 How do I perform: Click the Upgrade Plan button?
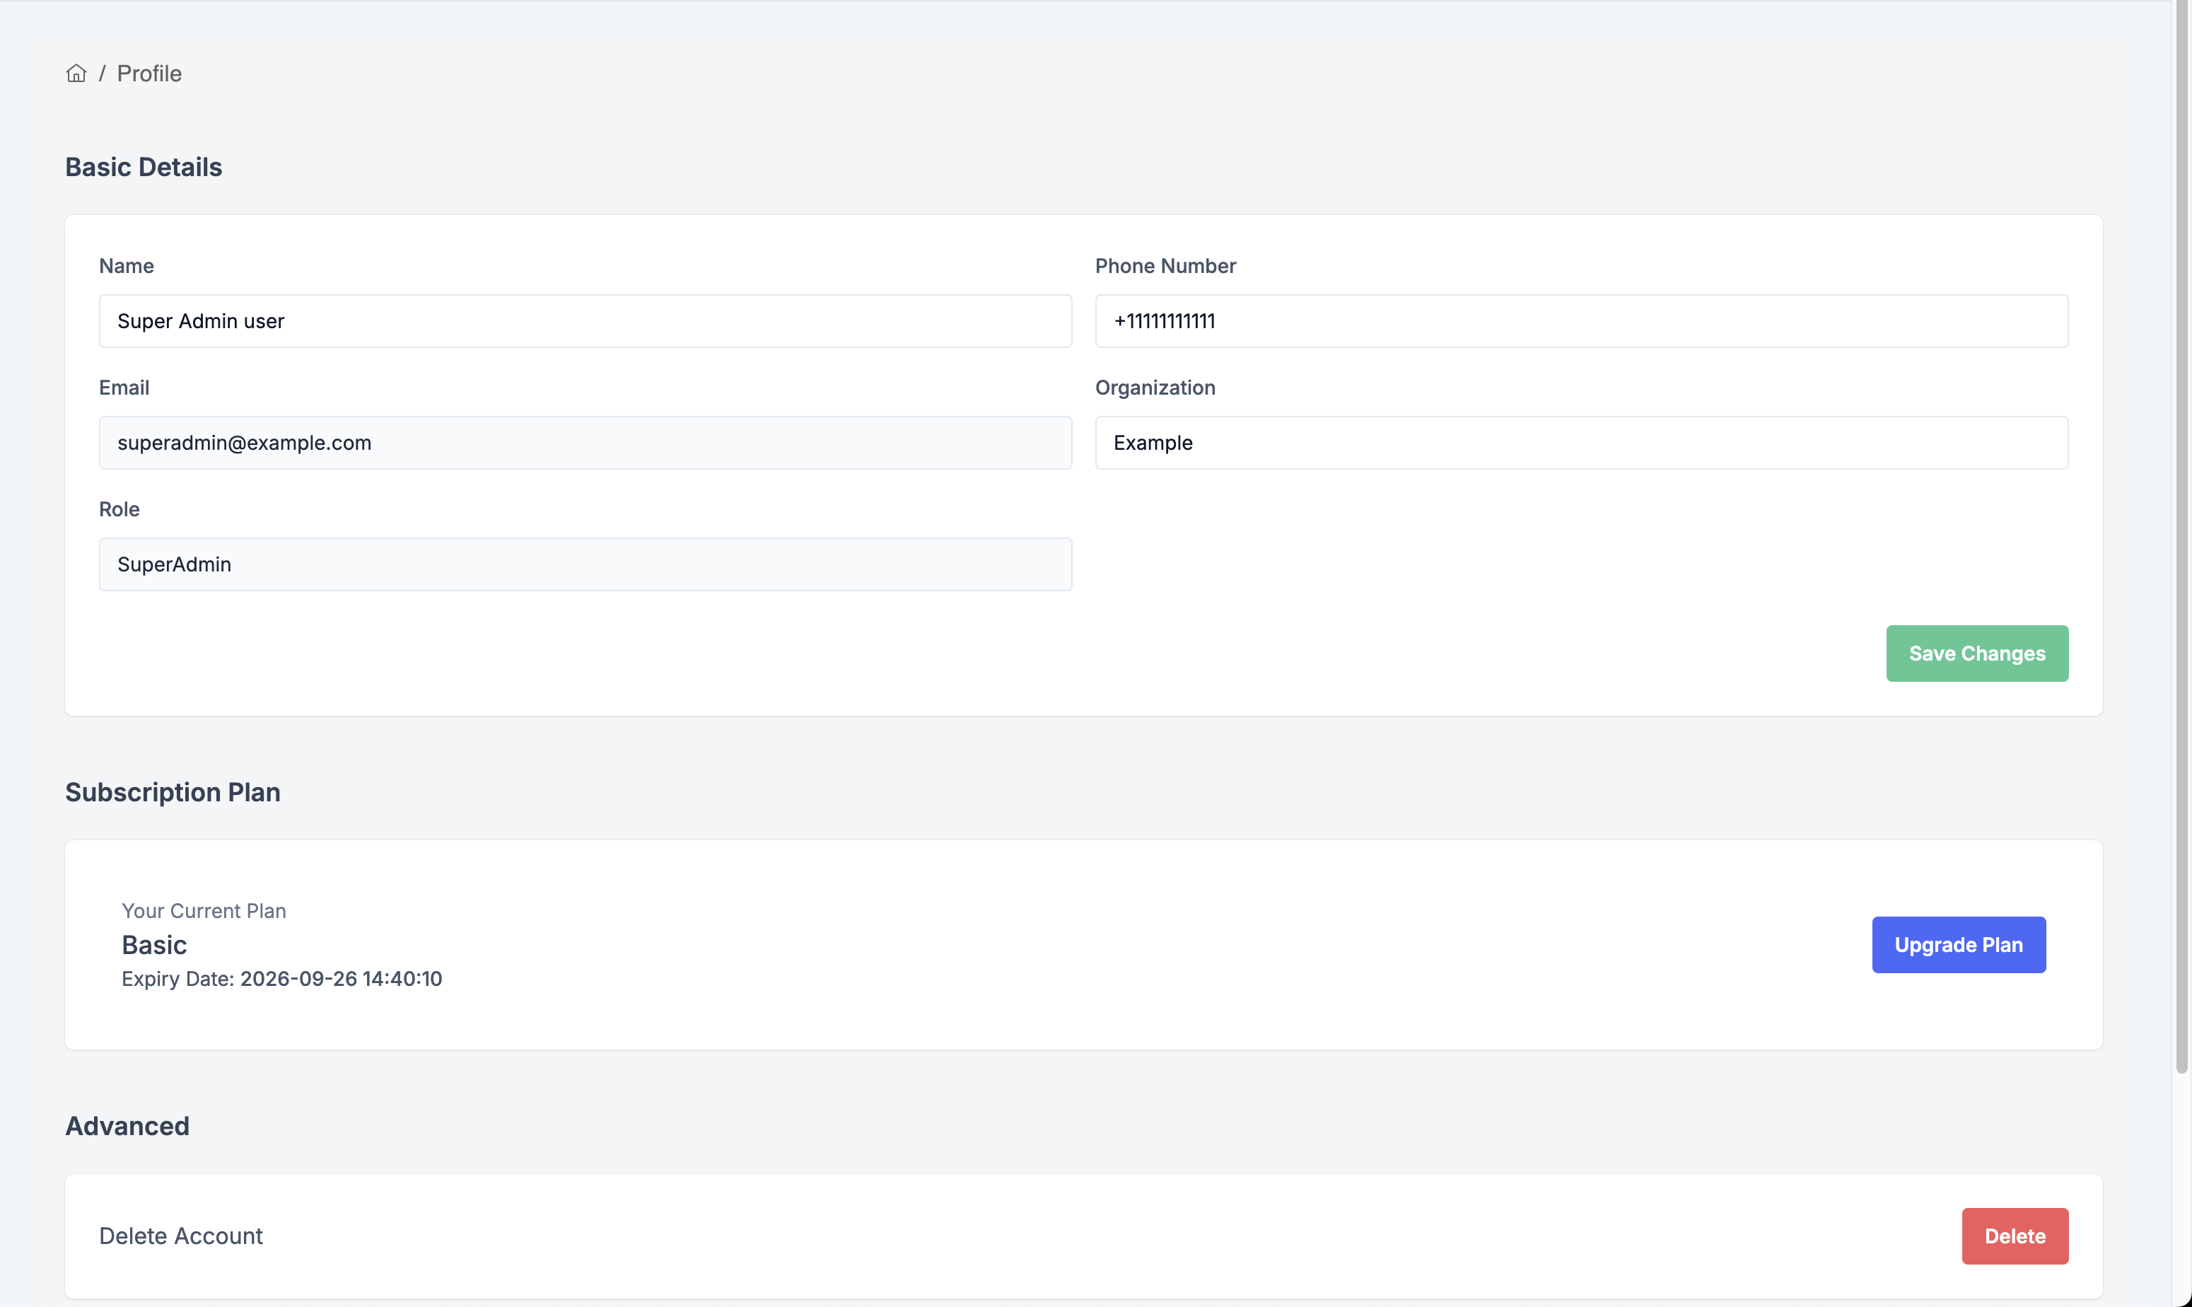tap(1958, 944)
